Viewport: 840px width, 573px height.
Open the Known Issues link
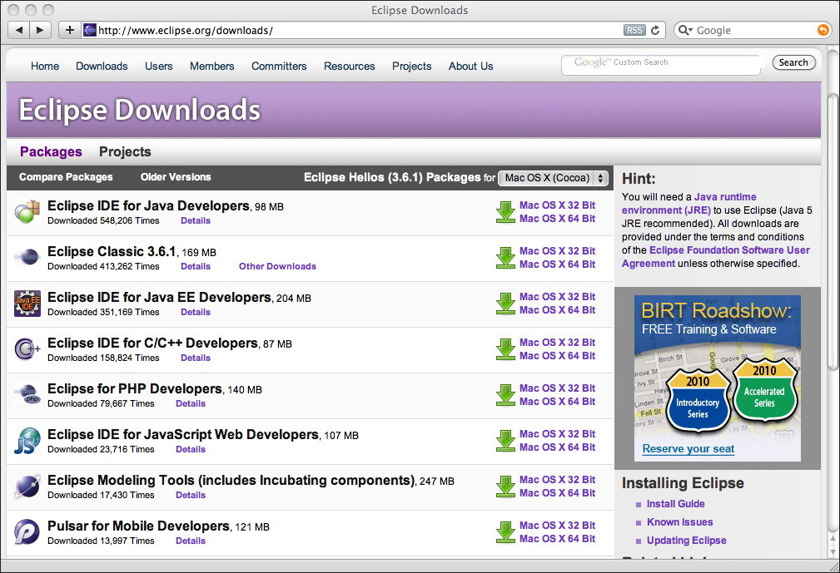tap(680, 521)
